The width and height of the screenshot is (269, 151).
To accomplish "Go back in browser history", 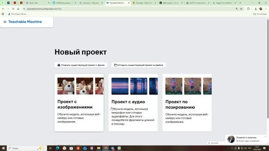I will 3,9.
